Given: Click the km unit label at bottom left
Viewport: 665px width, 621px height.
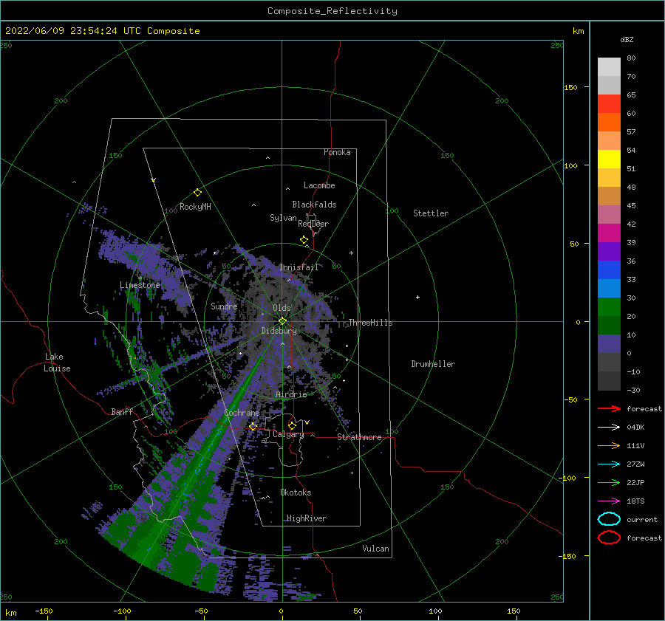Looking at the screenshot, I should coord(10,613).
